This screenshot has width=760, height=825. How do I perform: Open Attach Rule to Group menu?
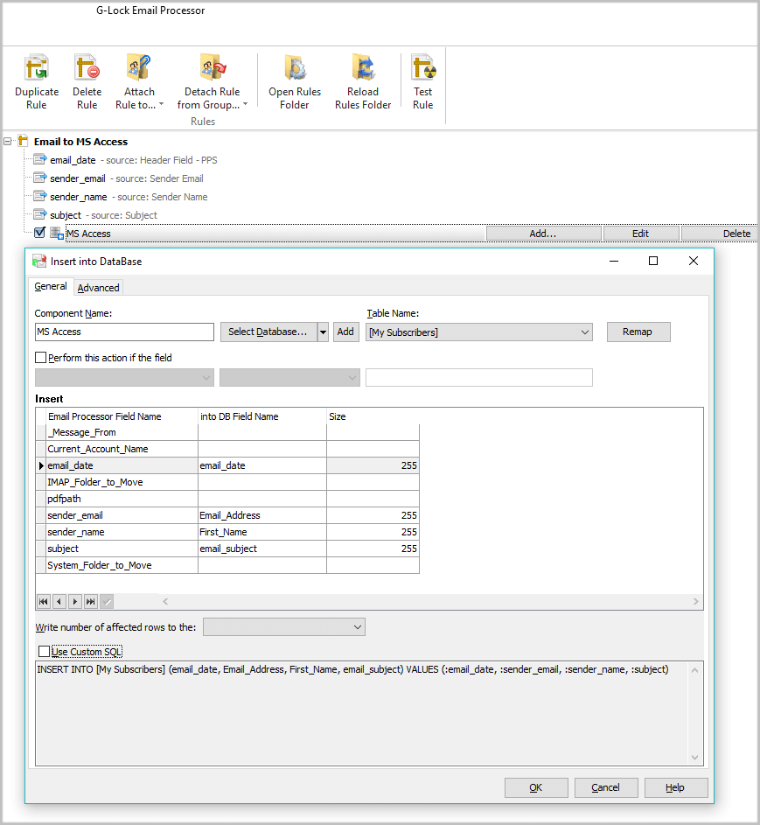[139, 82]
